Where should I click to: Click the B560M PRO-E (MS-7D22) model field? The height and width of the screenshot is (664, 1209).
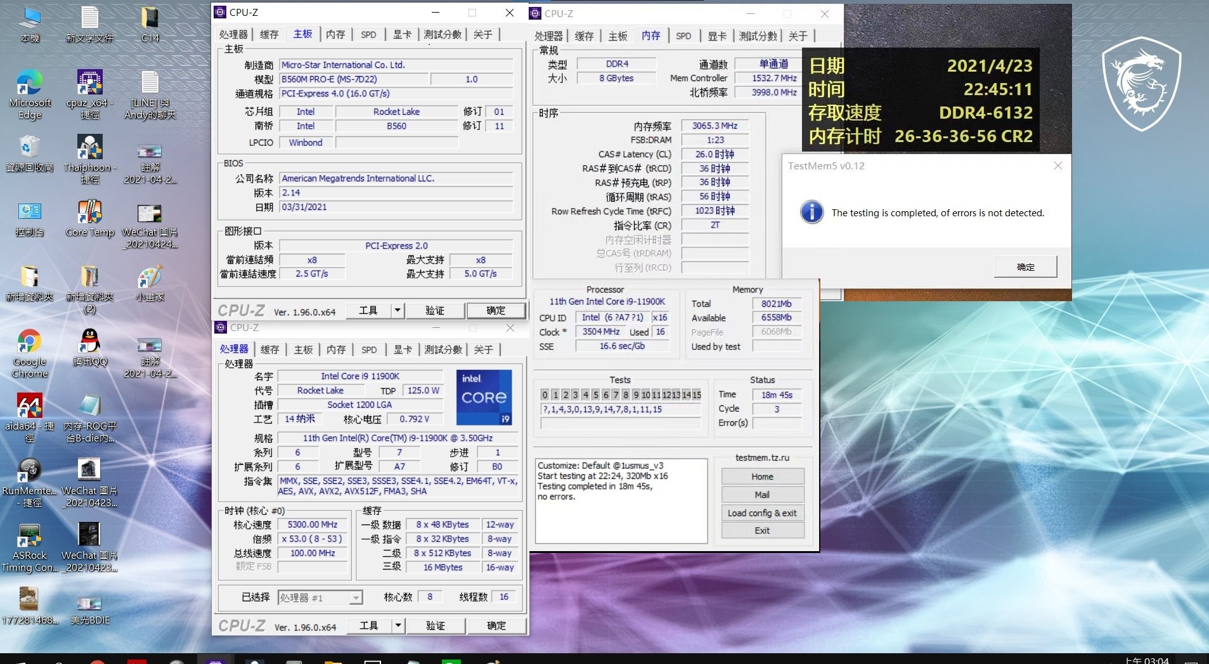pyautogui.click(x=354, y=79)
